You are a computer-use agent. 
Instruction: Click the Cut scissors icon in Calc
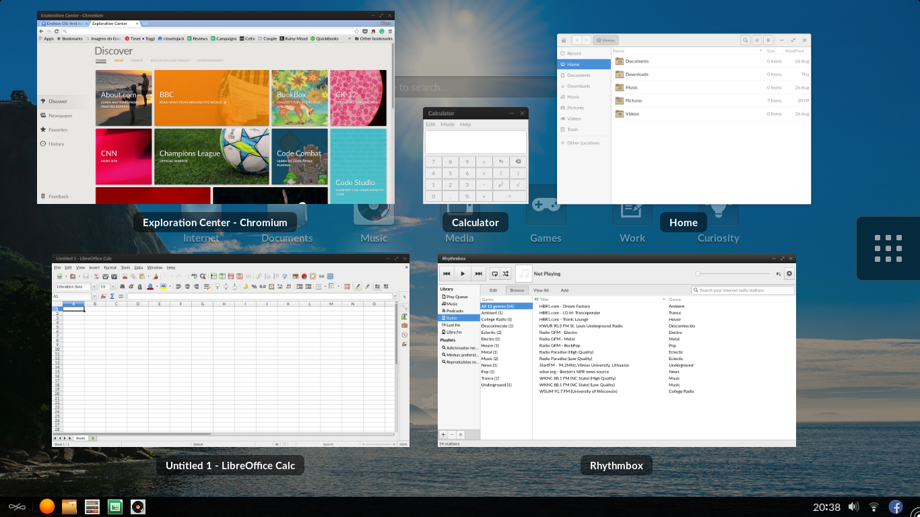pyautogui.click(x=125, y=276)
